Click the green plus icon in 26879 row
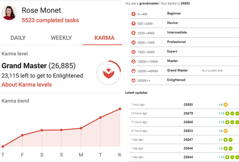The image size is (239, 162). [227, 113]
